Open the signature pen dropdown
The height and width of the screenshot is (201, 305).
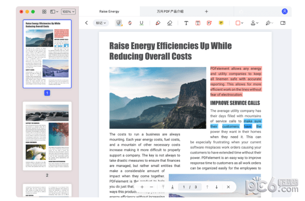tap(269, 23)
